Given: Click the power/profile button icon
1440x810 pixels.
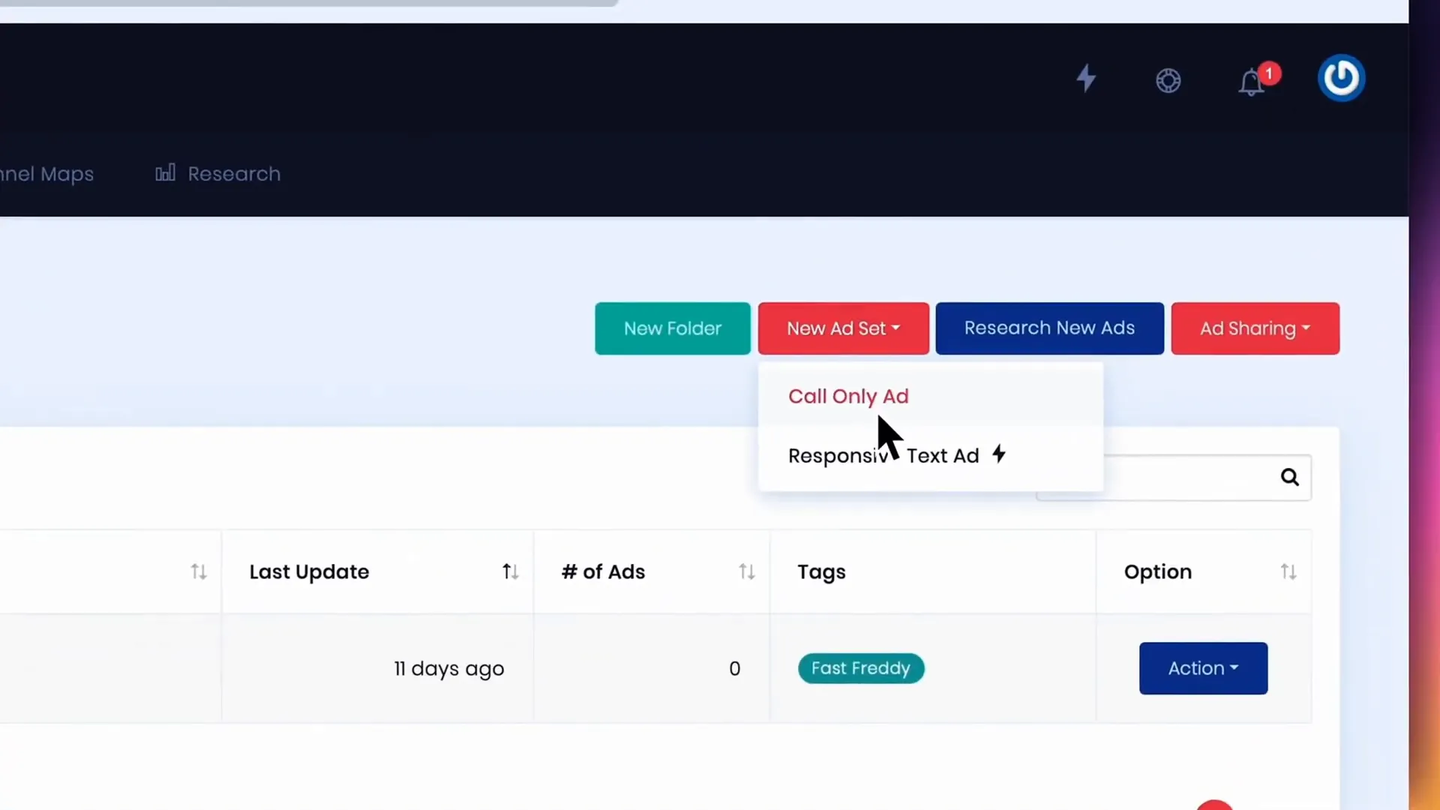Looking at the screenshot, I should pyautogui.click(x=1342, y=79).
